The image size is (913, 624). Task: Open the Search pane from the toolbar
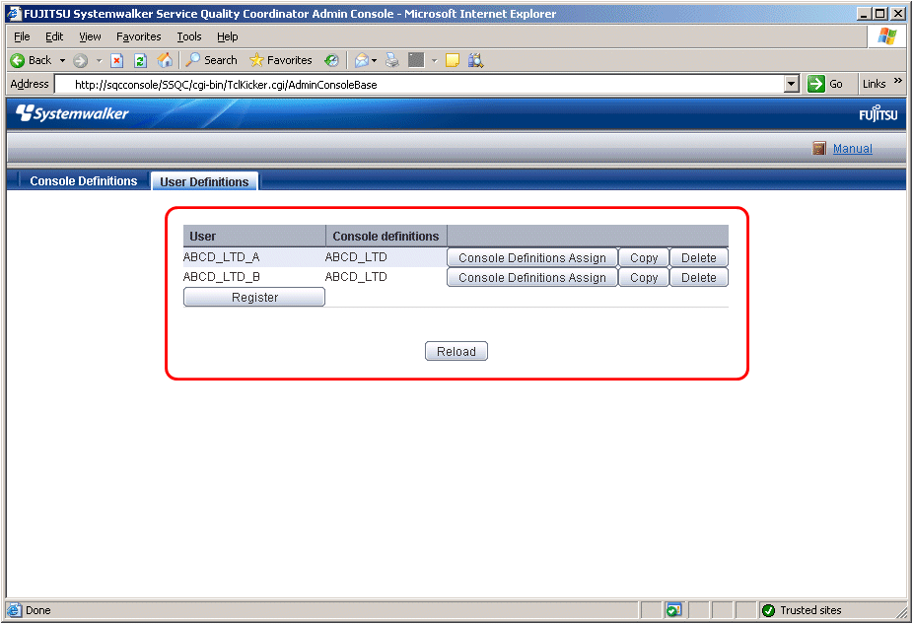pyautogui.click(x=211, y=60)
